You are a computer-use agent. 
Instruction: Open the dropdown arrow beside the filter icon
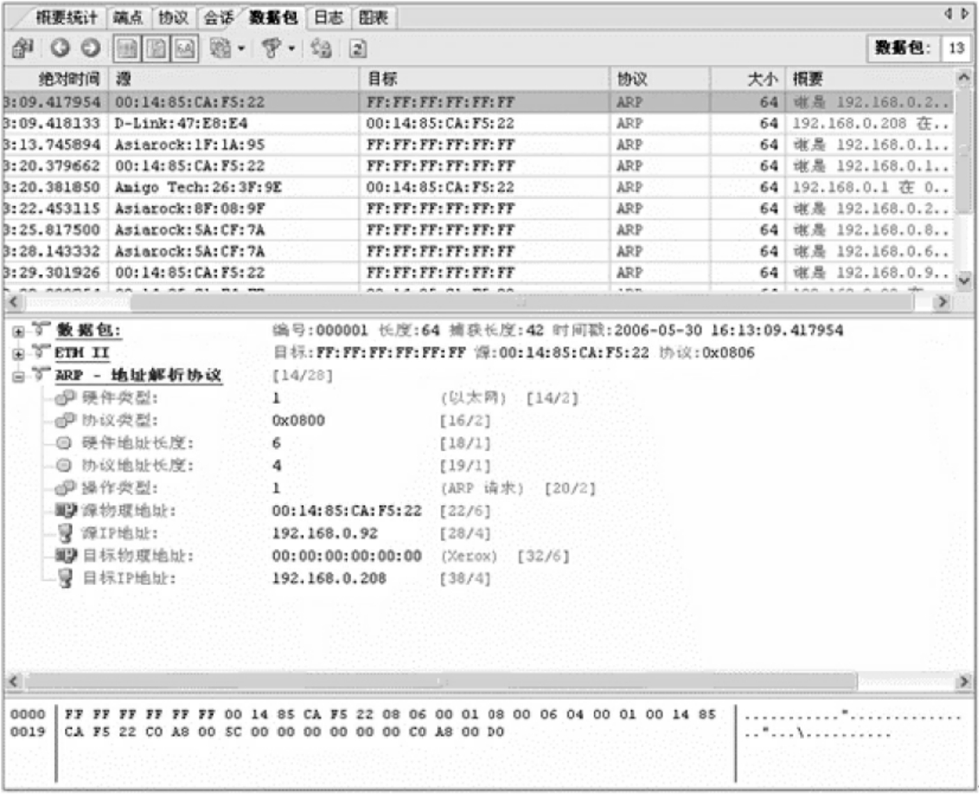[291, 49]
